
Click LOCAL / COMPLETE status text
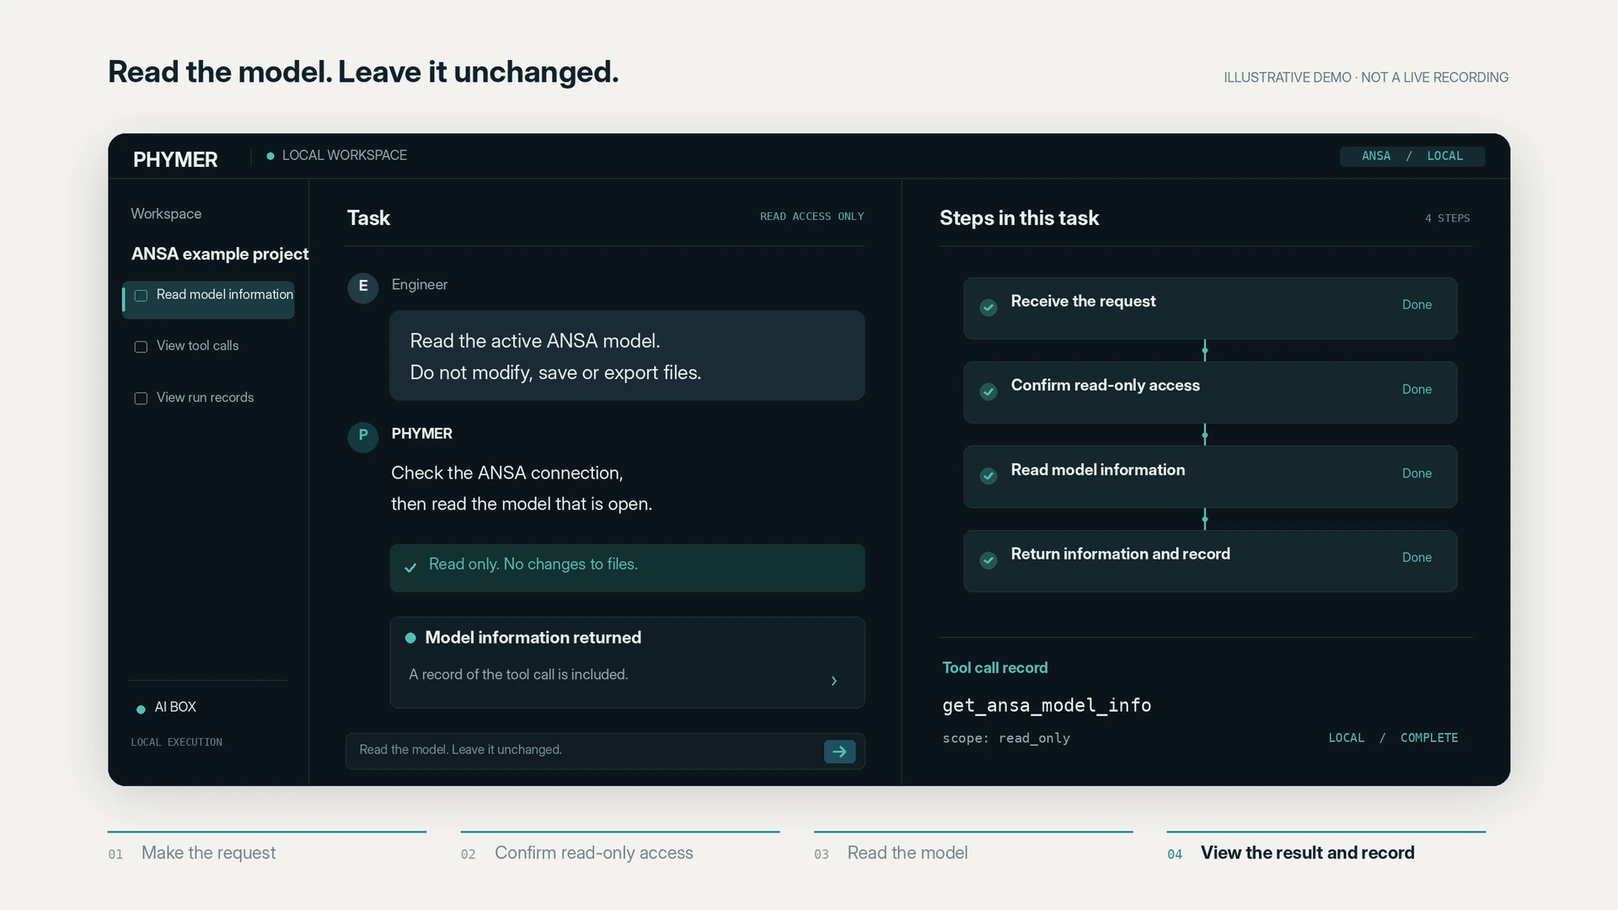[x=1393, y=738]
